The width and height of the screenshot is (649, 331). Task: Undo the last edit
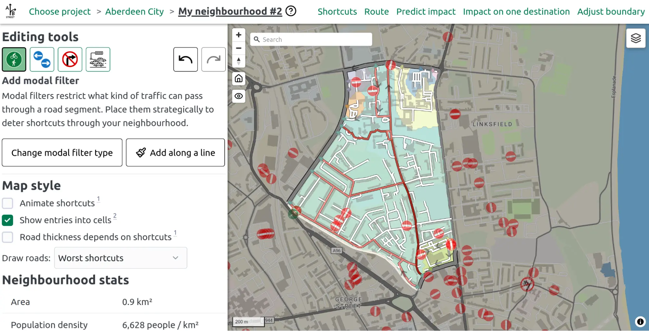pyautogui.click(x=185, y=59)
